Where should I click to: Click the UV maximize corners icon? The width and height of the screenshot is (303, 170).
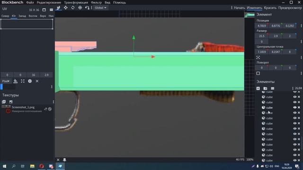[23, 81]
